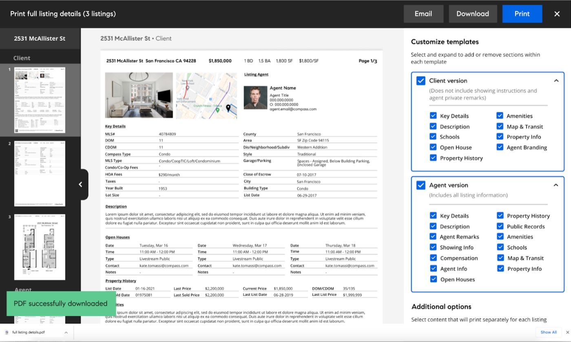Uncheck the Public Records checkbox

click(x=500, y=226)
